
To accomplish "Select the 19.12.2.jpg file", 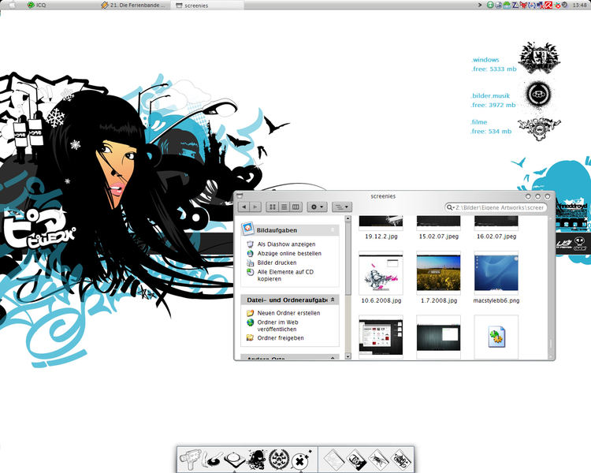I will [381, 236].
